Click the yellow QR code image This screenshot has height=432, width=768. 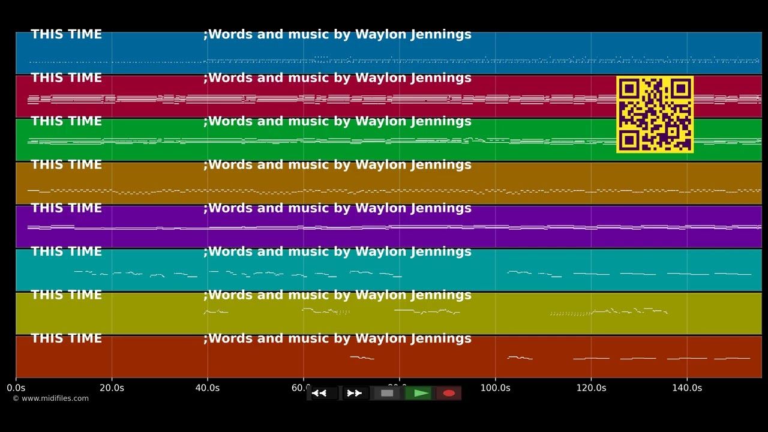coord(655,114)
